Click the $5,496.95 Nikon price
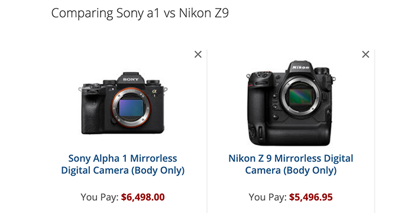Image resolution: width=414 pixels, height=213 pixels. [310, 197]
